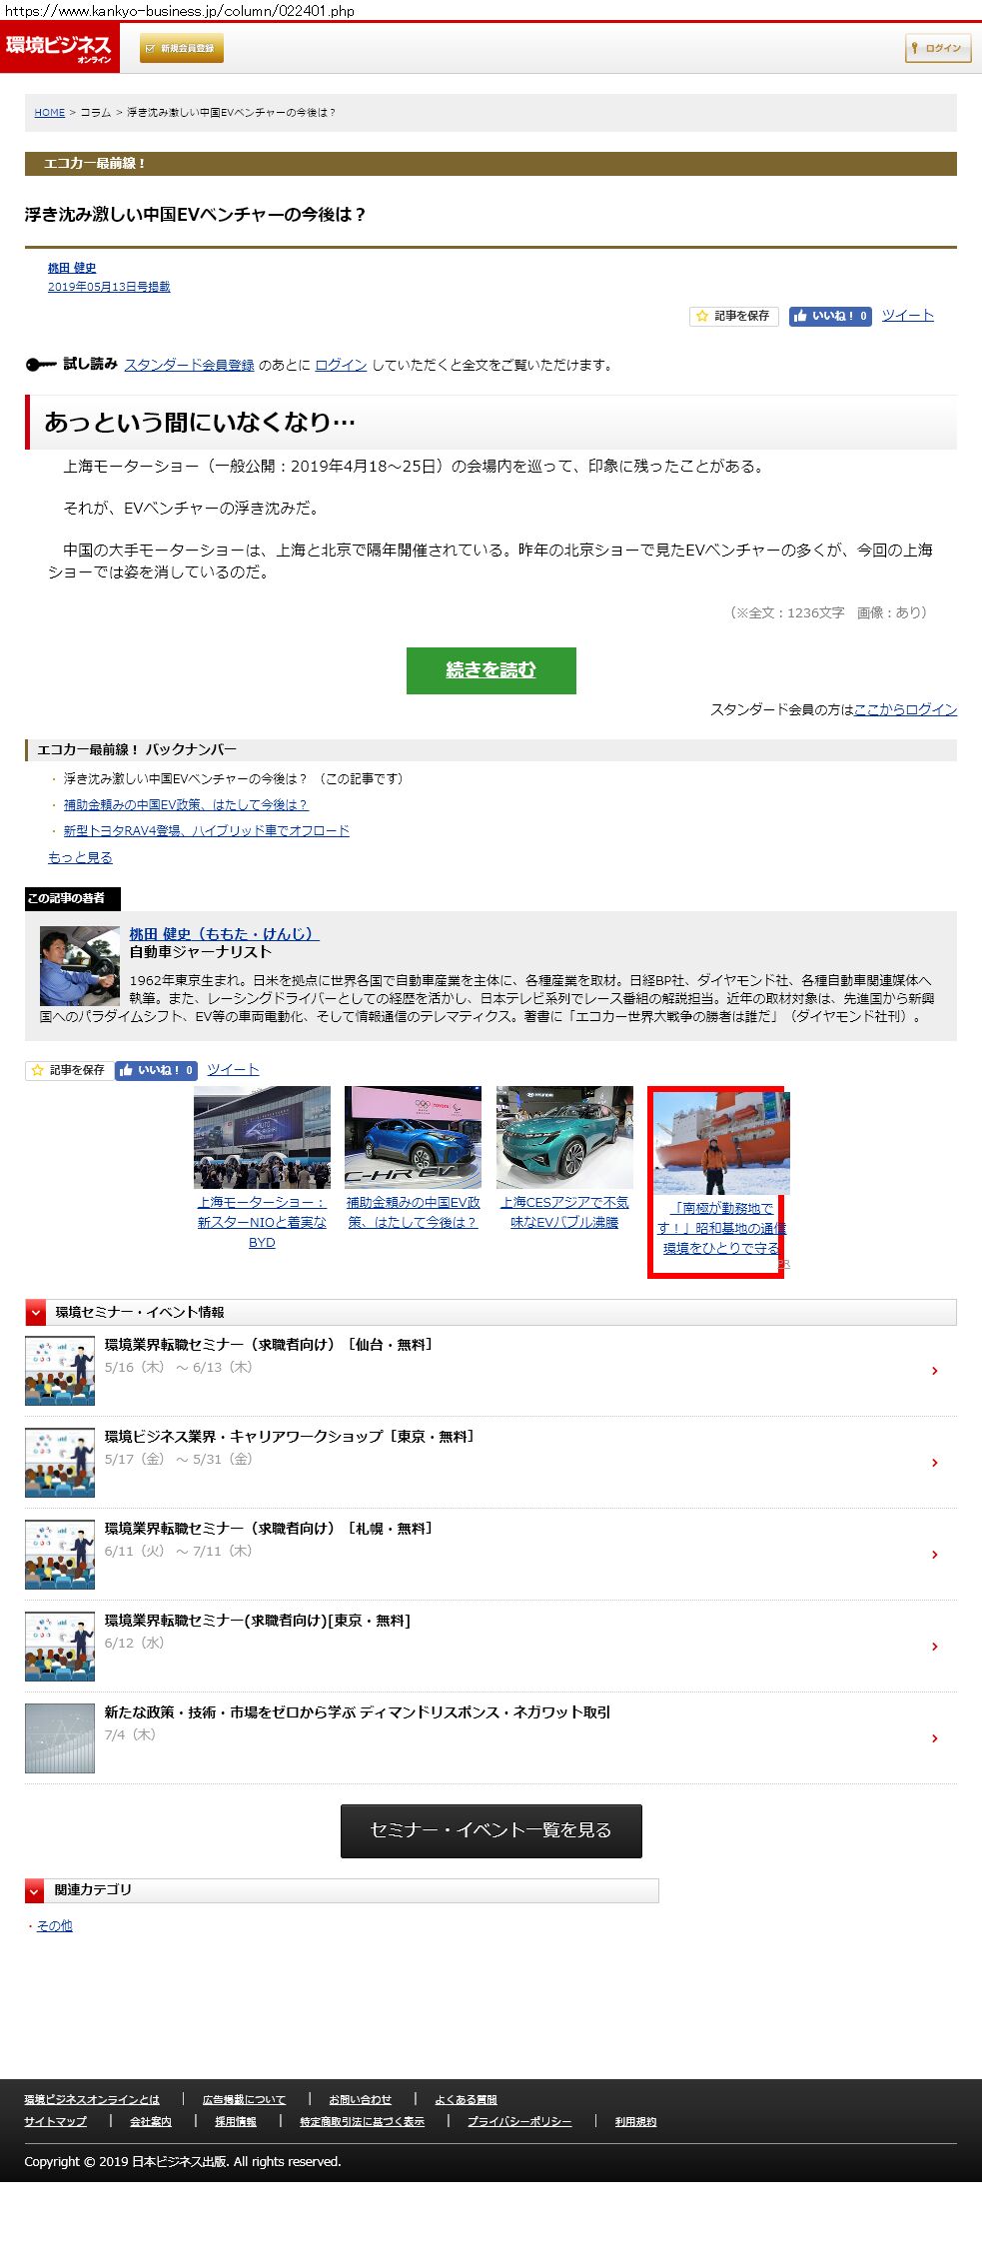
Task: Open footer プライバシーポリシー link
Action: (519, 2121)
